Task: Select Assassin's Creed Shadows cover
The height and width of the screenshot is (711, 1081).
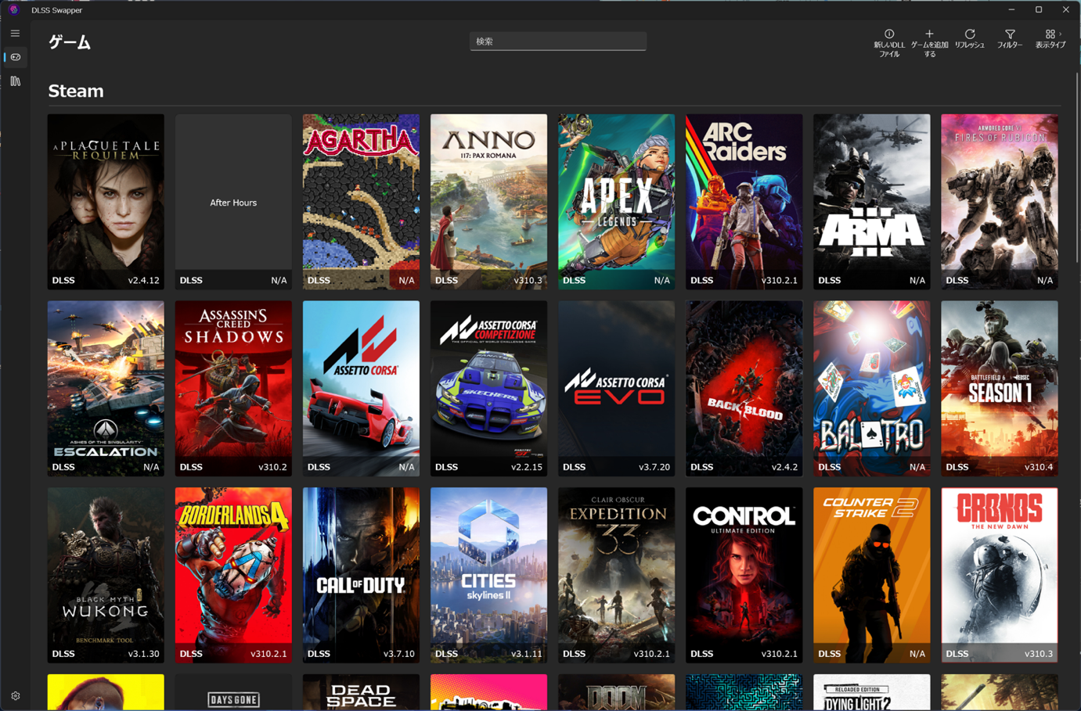Action: (x=233, y=389)
